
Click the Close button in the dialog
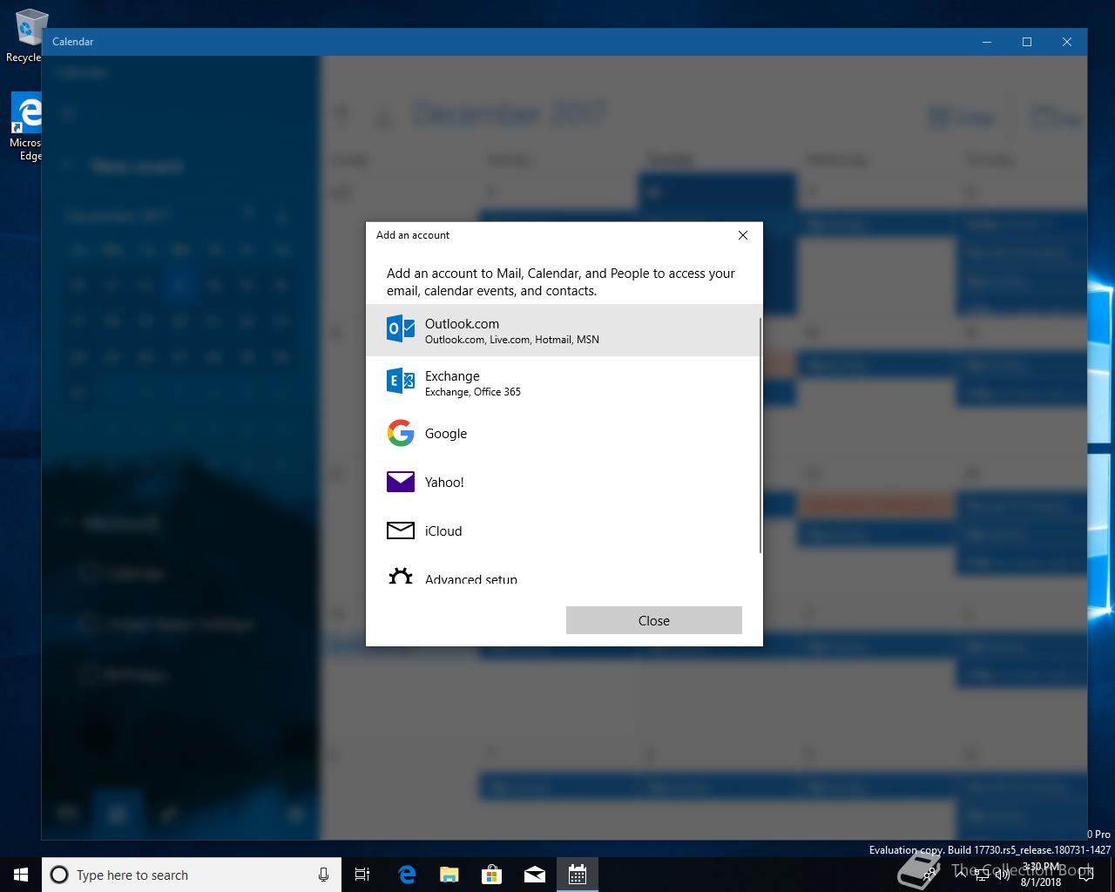(x=654, y=620)
